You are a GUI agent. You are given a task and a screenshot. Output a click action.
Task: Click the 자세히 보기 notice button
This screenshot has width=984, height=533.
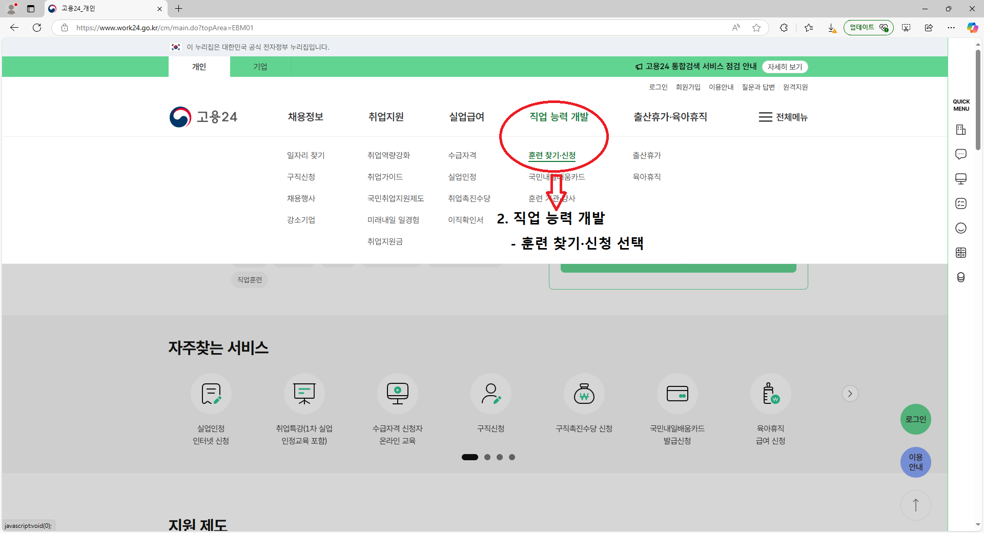point(785,67)
